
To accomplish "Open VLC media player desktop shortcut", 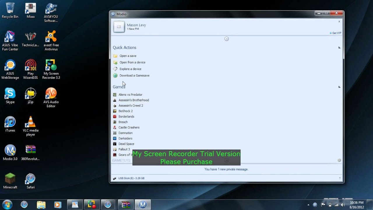I will [x=31, y=126].
